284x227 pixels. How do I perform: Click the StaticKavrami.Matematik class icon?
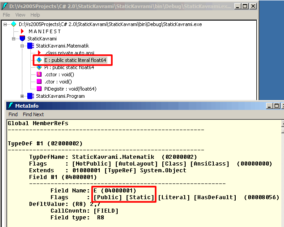(x=30, y=46)
